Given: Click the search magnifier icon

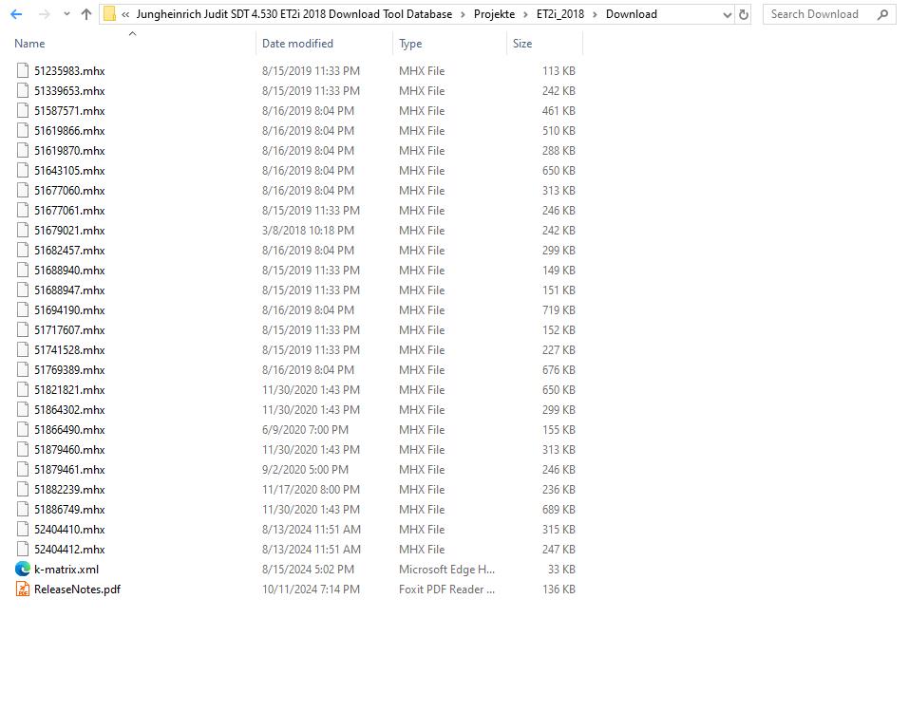Looking at the screenshot, I should [x=882, y=14].
